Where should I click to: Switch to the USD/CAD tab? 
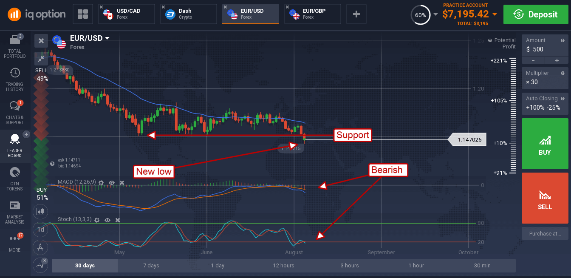coord(127,14)
